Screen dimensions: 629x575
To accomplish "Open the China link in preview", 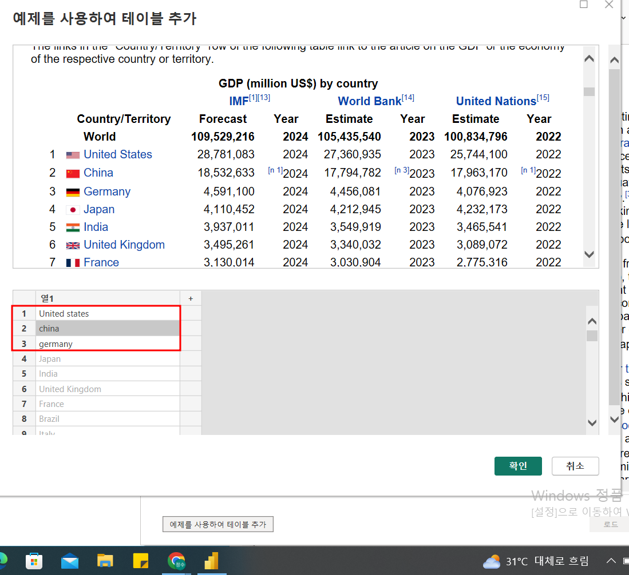I will 98,173.
